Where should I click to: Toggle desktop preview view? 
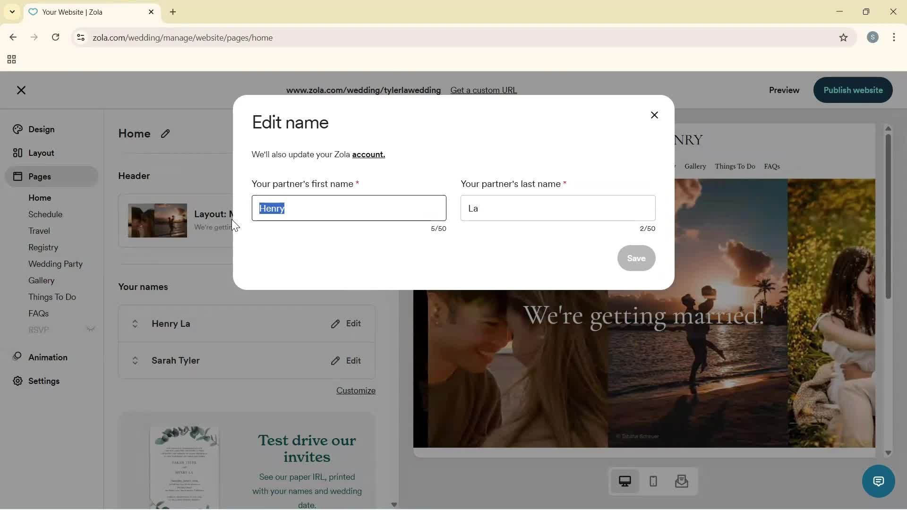(x=625, y=481)
